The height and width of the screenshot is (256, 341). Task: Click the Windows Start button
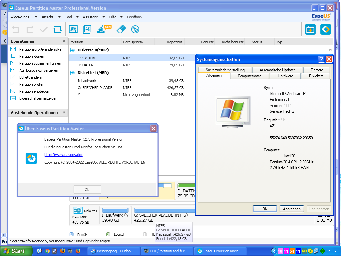[16, 251]
